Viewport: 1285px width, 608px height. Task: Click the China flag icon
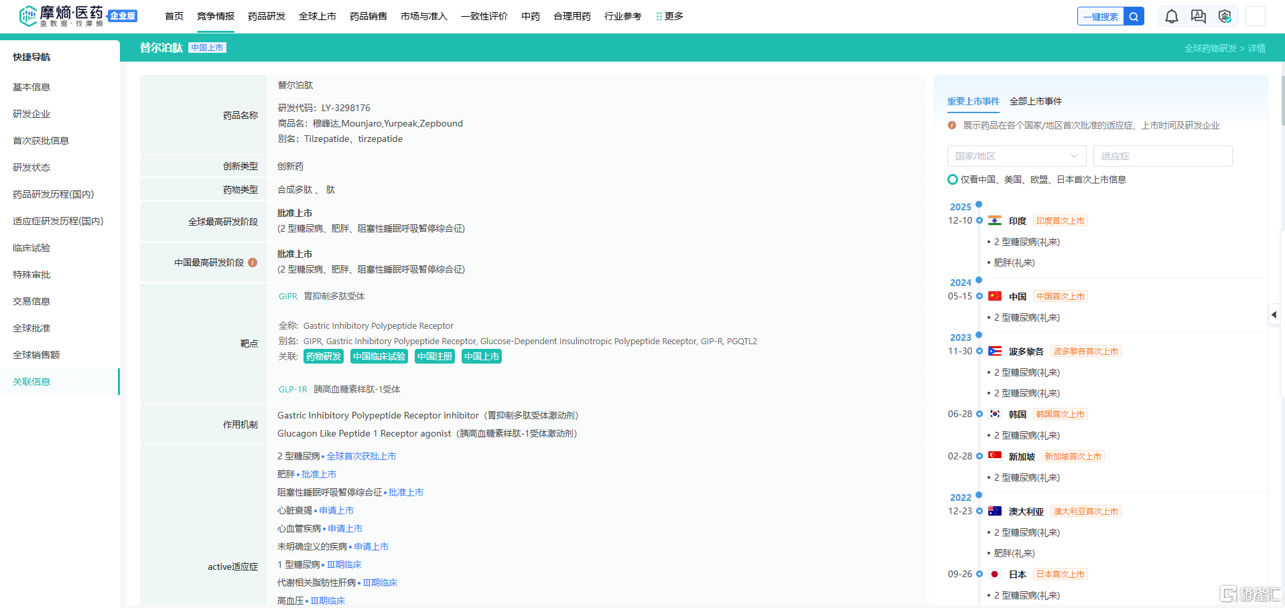995,296
